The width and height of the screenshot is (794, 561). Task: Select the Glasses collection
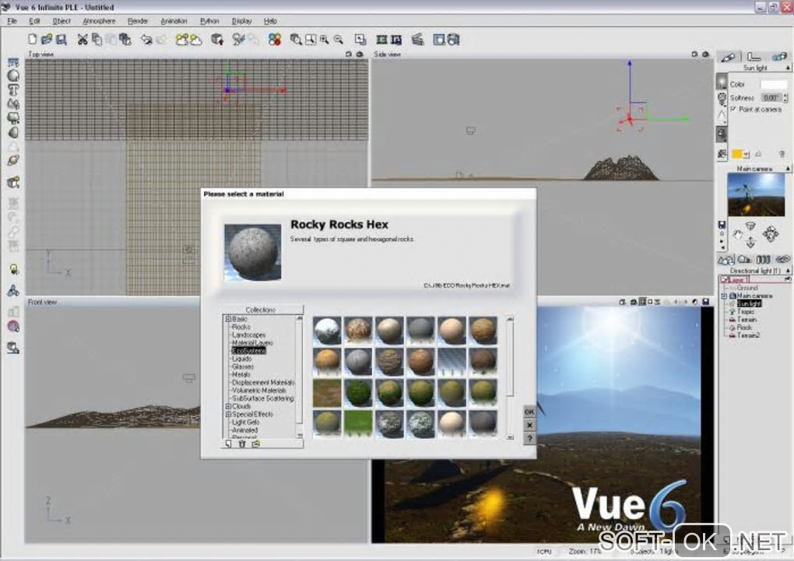click(x=243, y=366)
